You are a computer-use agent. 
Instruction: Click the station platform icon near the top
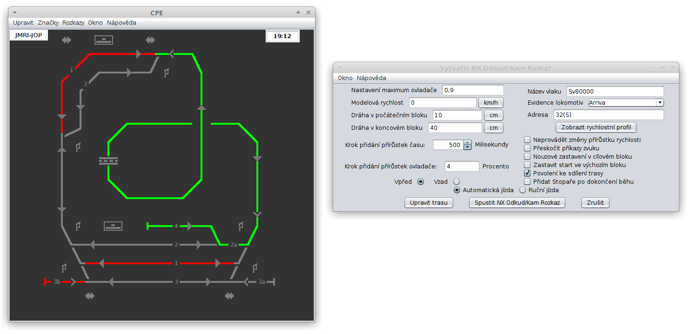click(104, 40)
